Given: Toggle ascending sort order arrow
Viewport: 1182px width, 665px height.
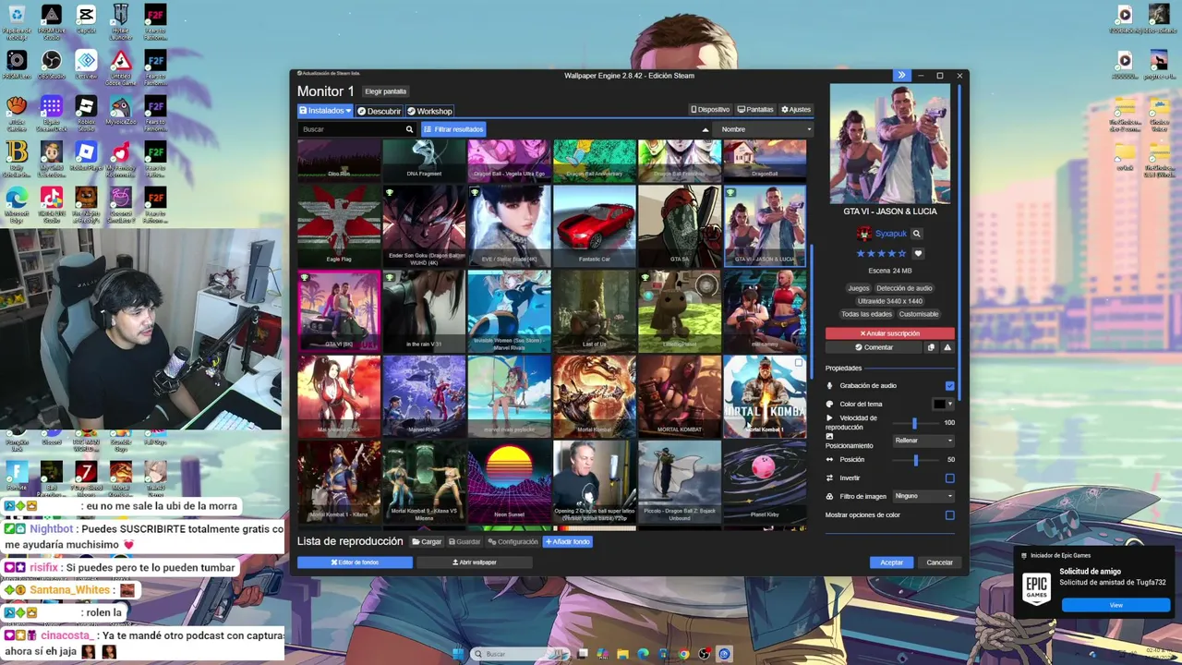Looking at the screenshot, I should tap(706, 129).
